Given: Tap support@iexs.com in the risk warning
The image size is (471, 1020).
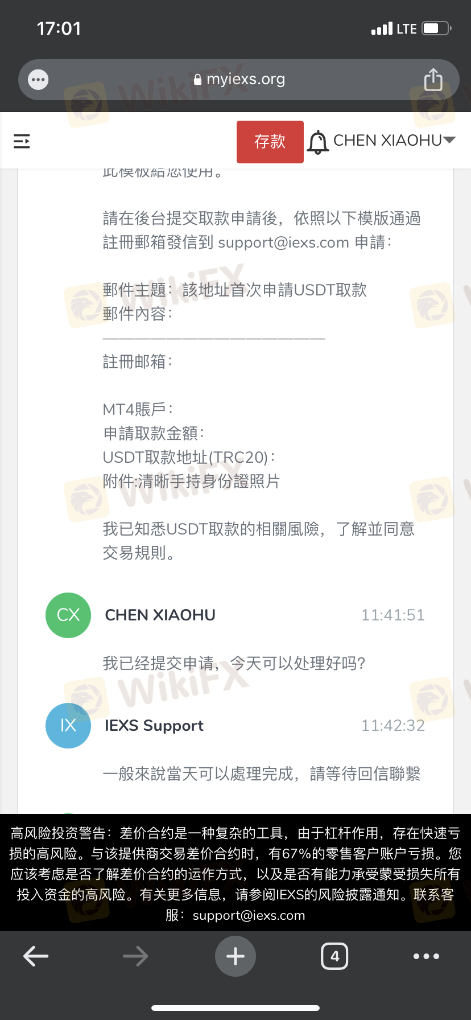Looking at the screenshot, I should [249, 915].
